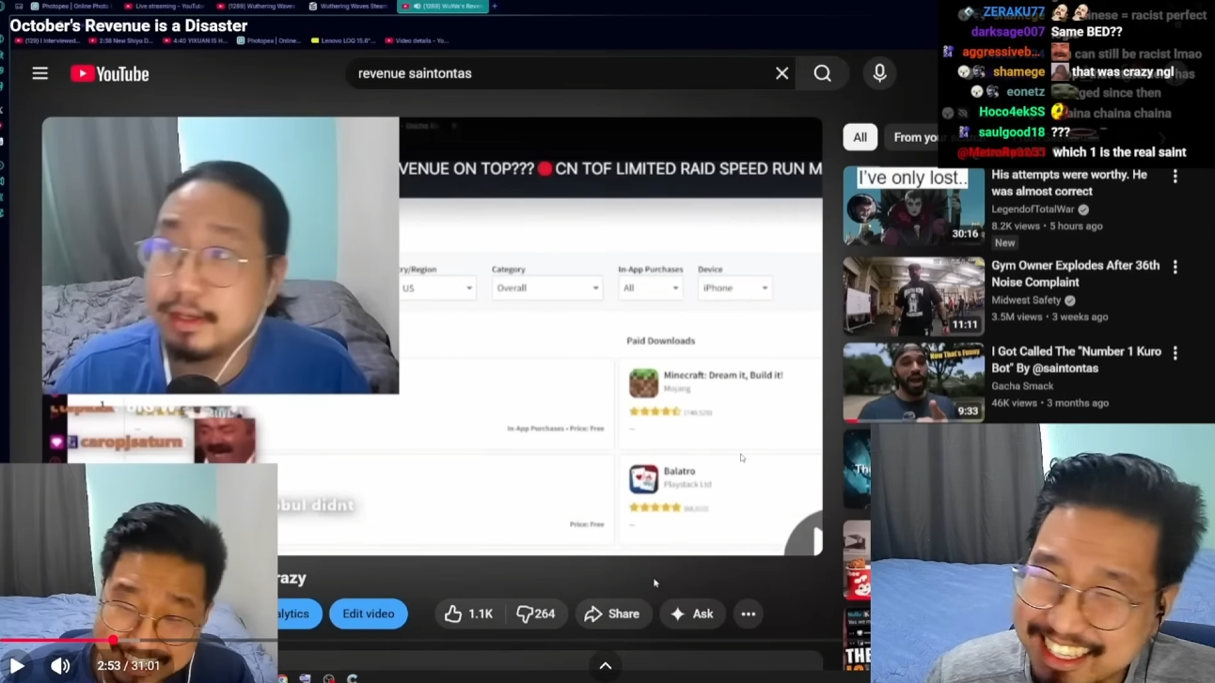Open the Country/Region 'US' dropdown
The width and height of the screenshot is (1215, 683).
point(437,288)
